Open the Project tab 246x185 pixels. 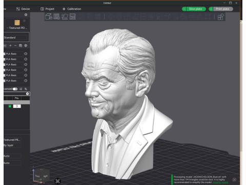coord(47,9)
